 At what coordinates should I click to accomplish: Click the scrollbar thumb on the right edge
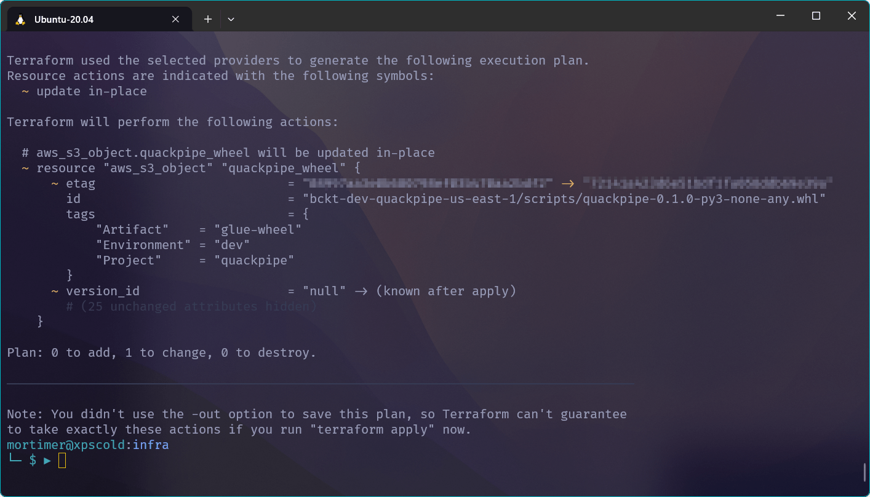(x=864, y=472)
